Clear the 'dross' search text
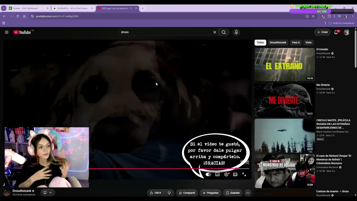 (215, 32)
